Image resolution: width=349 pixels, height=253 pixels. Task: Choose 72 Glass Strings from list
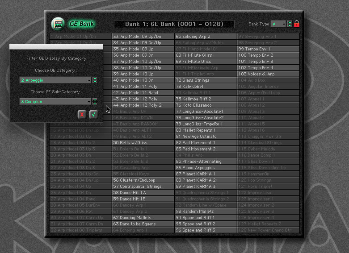pyautogui.click(x=206, y=80)
